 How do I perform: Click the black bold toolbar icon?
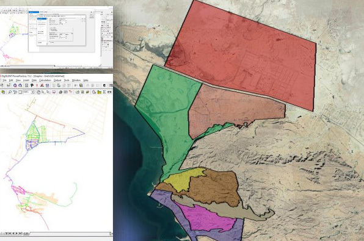[32, 85]
